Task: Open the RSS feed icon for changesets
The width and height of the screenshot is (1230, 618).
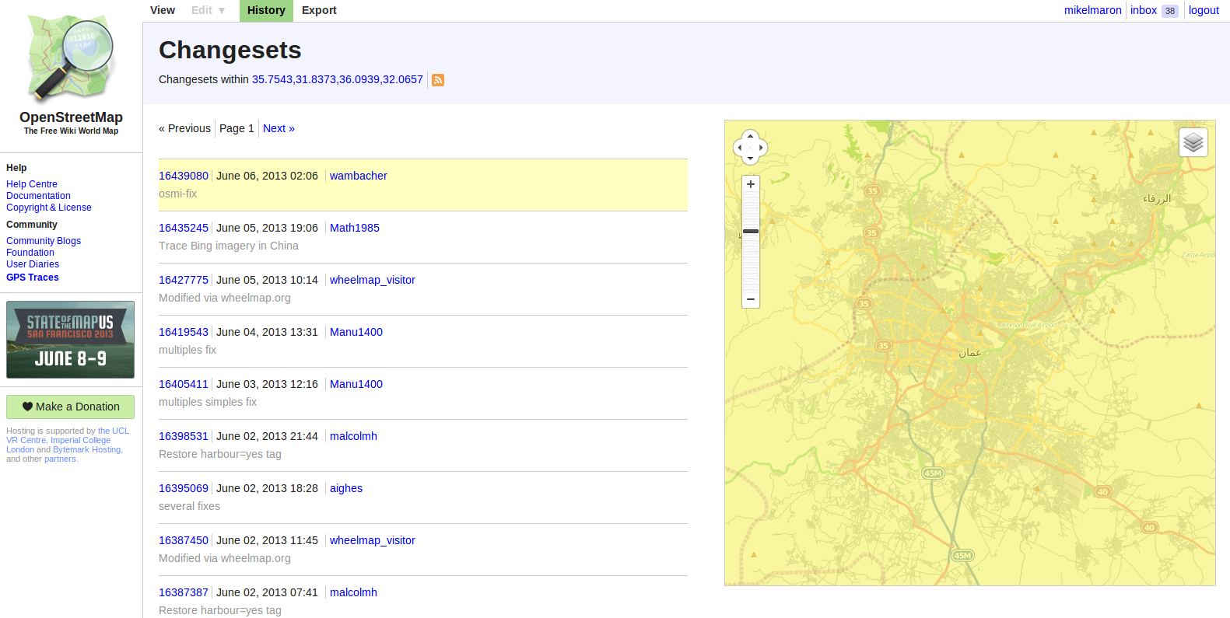Action: (x=438, y=80)
